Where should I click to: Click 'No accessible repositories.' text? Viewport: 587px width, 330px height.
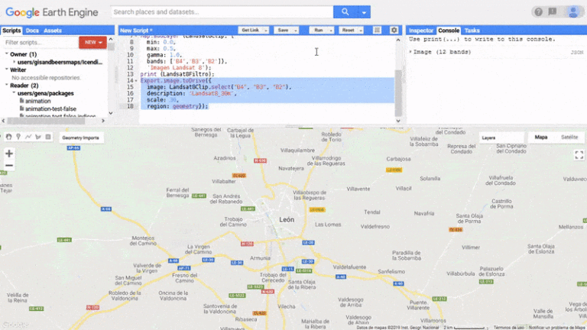[46, 78]
